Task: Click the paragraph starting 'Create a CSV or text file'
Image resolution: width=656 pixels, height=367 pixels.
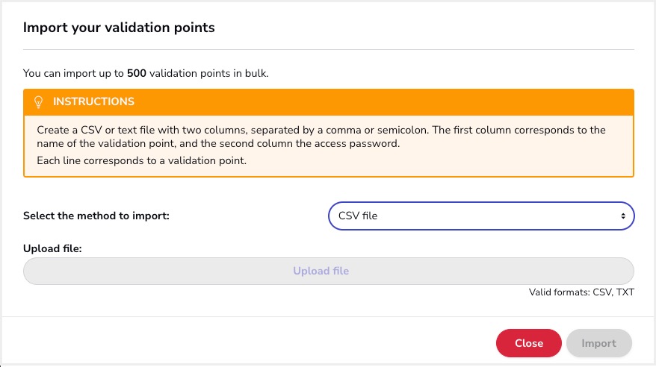Action: coord(321,137)
